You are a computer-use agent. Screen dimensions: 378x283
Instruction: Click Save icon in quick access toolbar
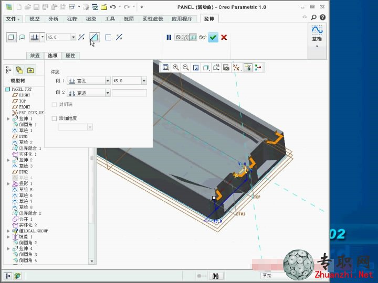click(x=36, y=7)
